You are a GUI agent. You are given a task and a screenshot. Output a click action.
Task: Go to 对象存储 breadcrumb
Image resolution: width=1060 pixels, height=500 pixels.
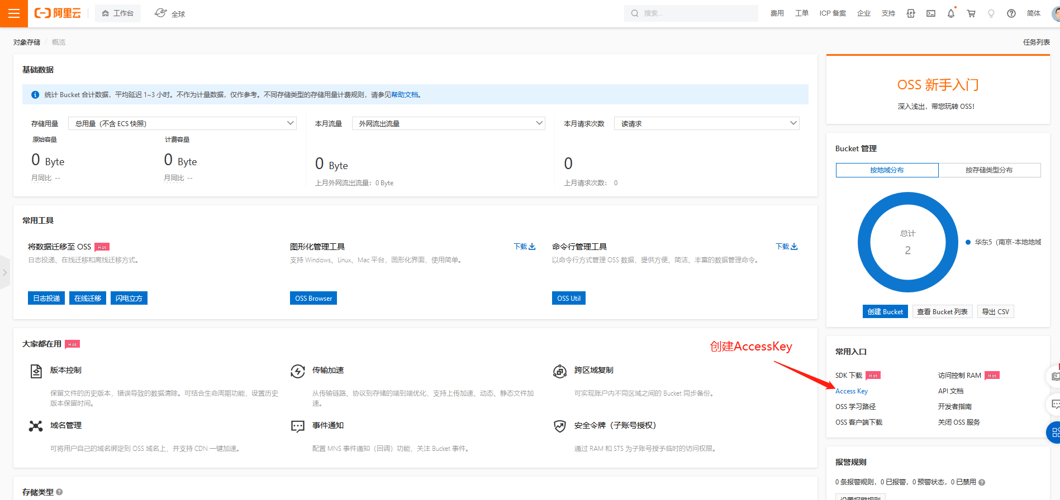(x=27, y=42)
